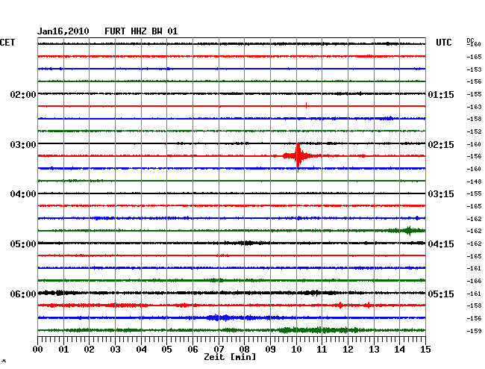
Task: Select the 05:00 CET row label
Action: point(23,244)
